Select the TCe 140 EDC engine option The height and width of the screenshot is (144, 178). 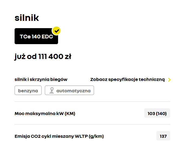[36, 37]
